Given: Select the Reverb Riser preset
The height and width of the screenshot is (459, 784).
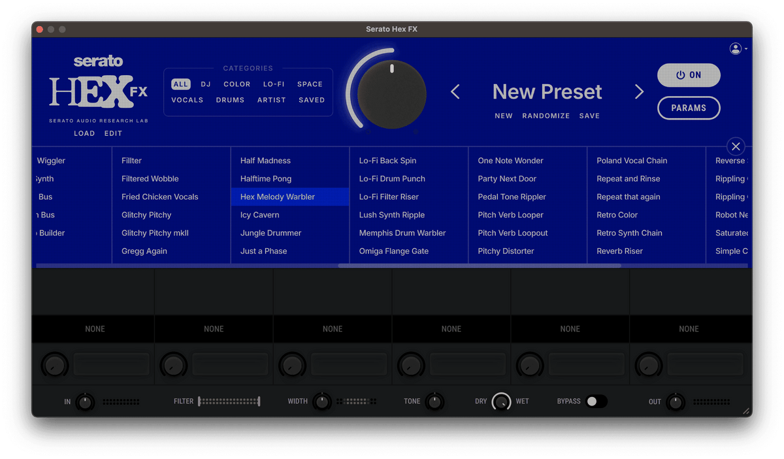Looking at the screenshot, I should pyautogui.click(x=619, y=251).
